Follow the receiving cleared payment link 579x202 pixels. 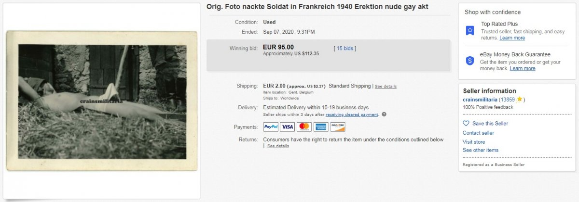352,114
